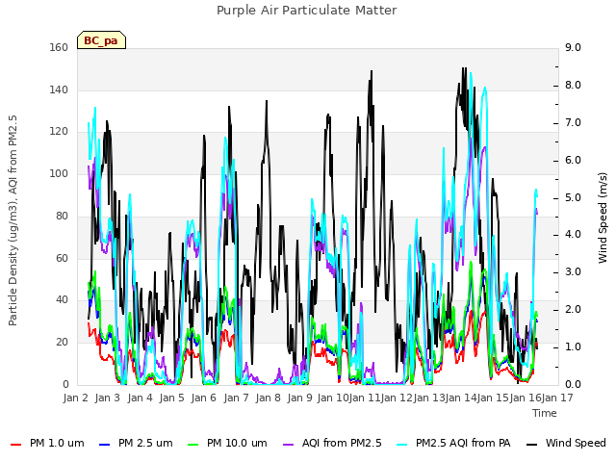Click the Jan 12 x-axis tick label
Image resolution: width=616 pixels, height=462 pixels.
(x=397, y=398)
